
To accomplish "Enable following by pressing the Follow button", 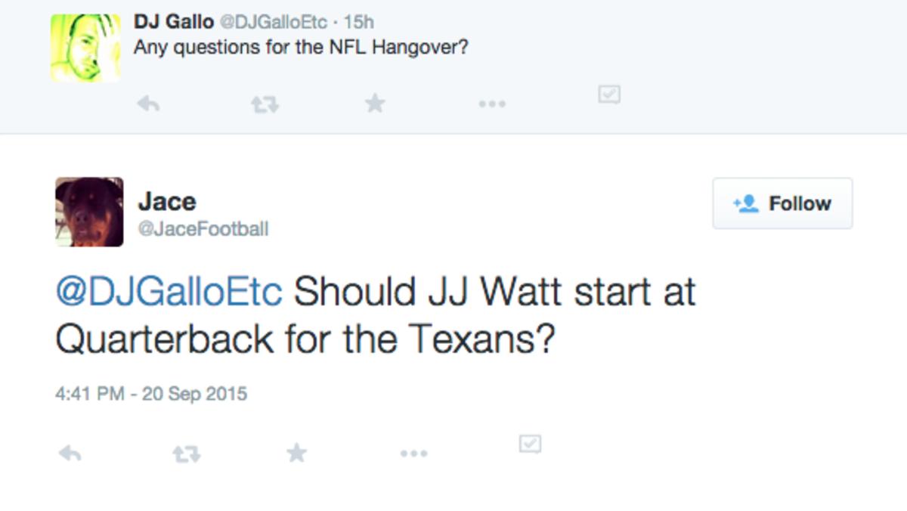I will click(x=782, y=203).
